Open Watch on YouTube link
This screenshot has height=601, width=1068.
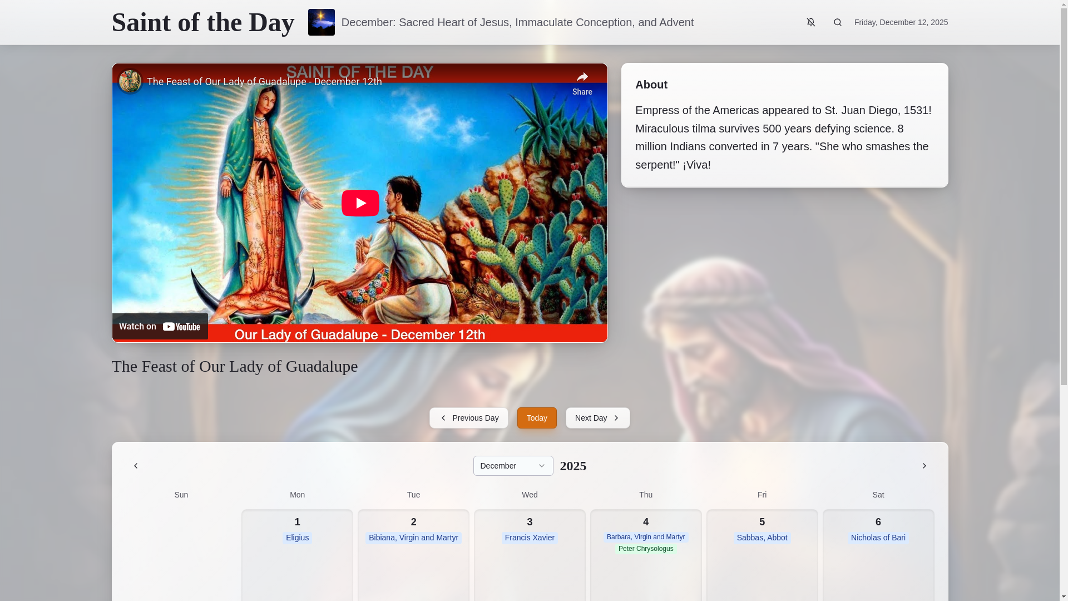(x=160, y=326)
